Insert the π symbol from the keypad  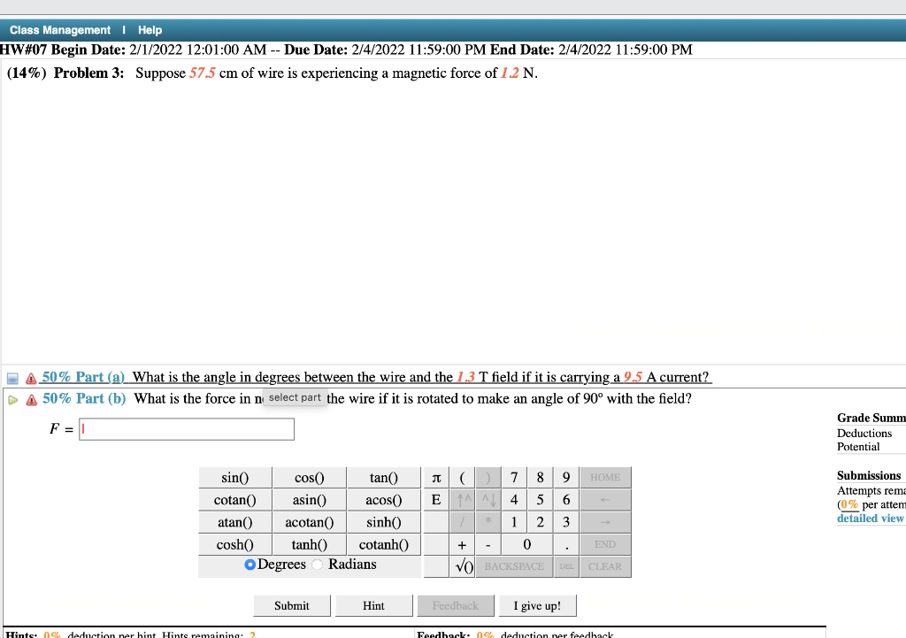click(x=435, y=477)
